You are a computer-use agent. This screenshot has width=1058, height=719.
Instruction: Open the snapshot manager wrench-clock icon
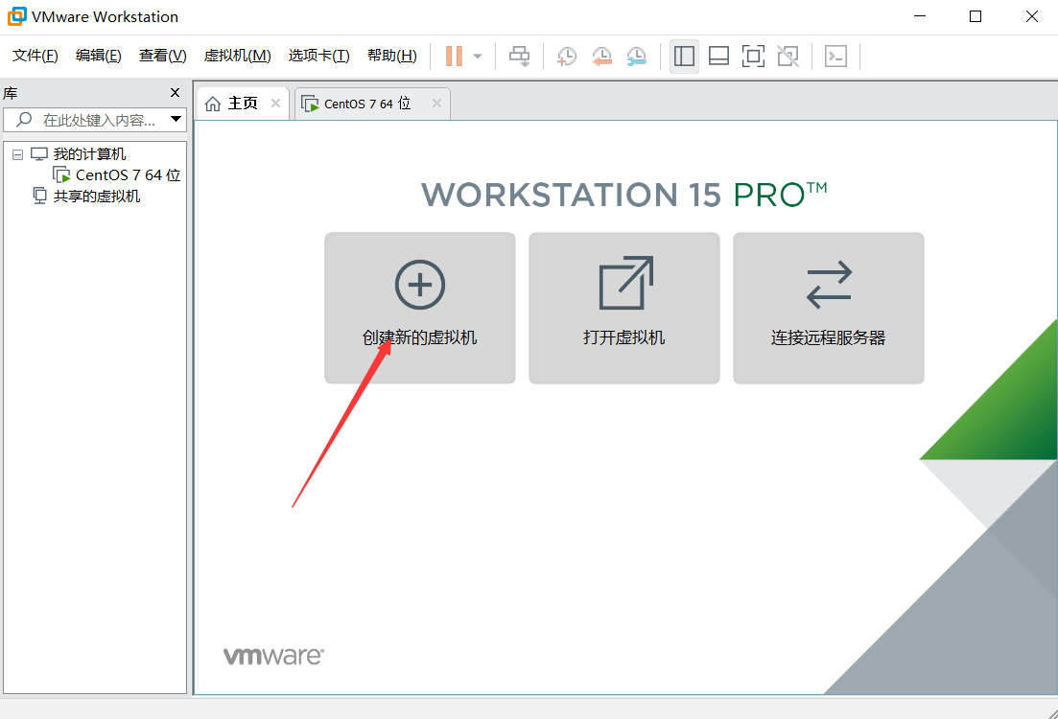[636, 56]
